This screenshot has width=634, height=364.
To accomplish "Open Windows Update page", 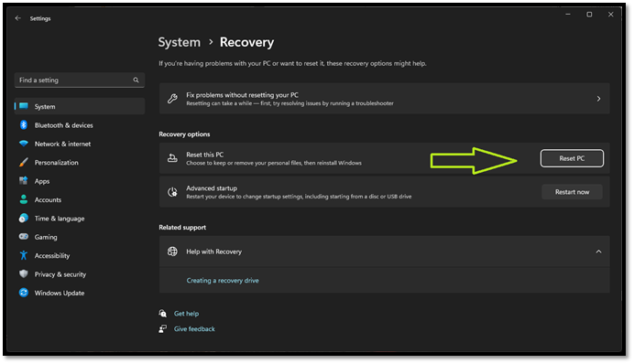I will [80, 293].
